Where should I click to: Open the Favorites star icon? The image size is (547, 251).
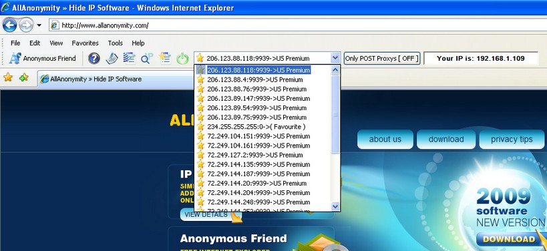click(7, 77)
